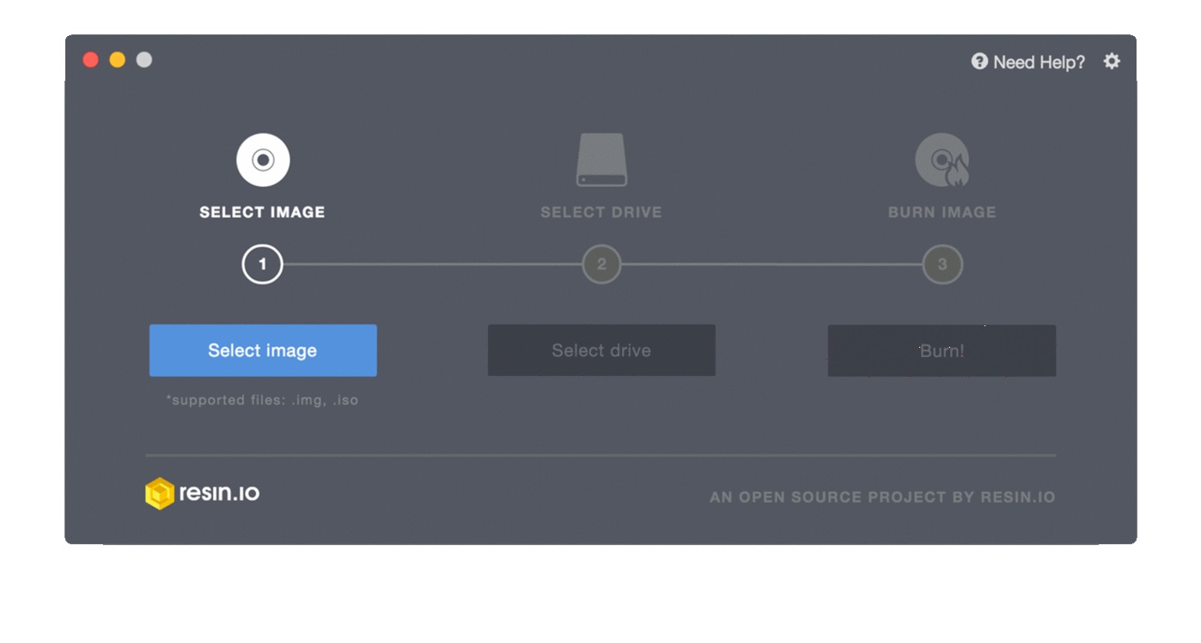Click step 3 circle marker

pos(942,264)
